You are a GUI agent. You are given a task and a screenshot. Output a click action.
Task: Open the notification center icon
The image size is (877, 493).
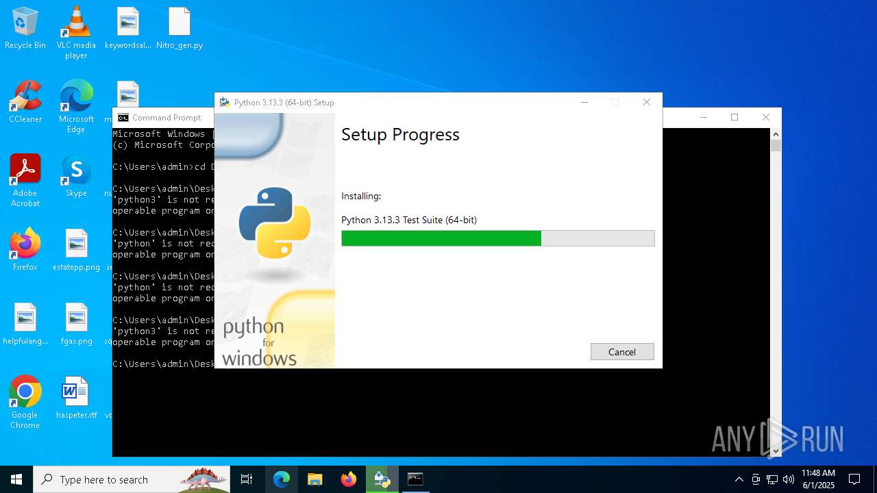pyautogui.click(x=854, y=479)
